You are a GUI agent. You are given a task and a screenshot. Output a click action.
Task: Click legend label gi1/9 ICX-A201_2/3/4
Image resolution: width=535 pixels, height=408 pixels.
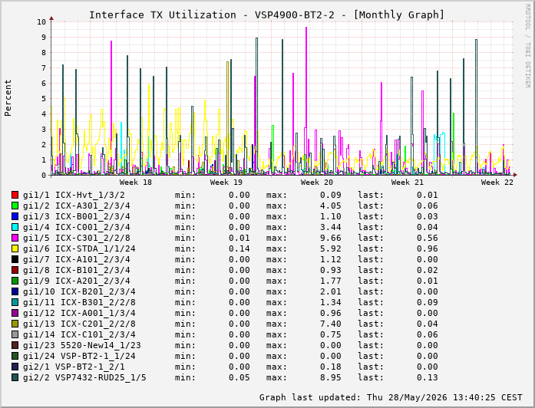77,281
